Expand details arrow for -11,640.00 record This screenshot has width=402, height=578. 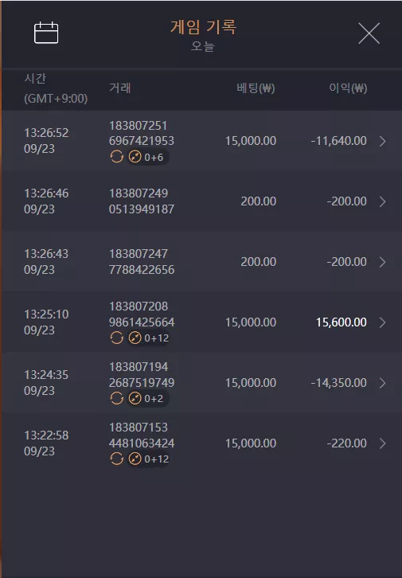(383, 141)
